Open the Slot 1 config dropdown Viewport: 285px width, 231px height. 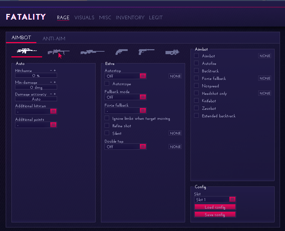click(x=215, y=199)
